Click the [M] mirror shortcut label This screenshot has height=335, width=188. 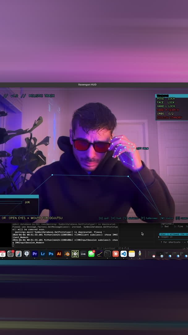167,218
